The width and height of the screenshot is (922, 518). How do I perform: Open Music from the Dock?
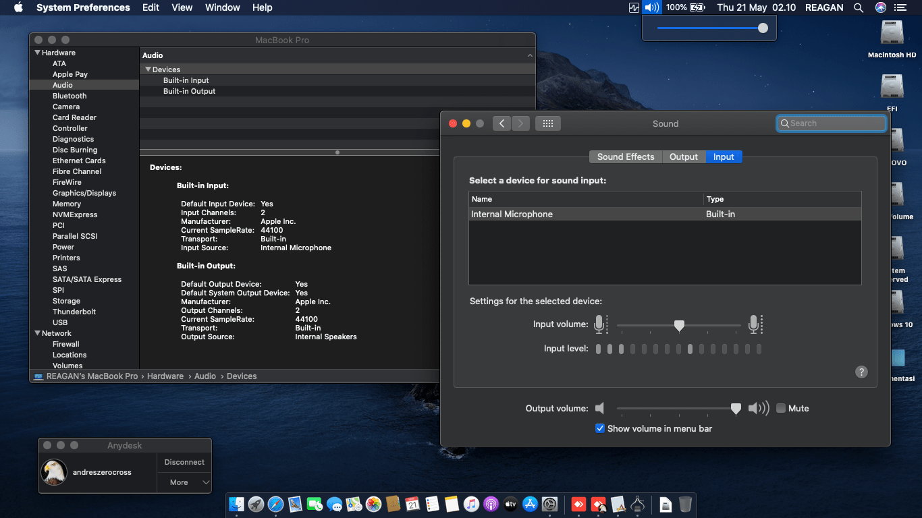(471, 504)
